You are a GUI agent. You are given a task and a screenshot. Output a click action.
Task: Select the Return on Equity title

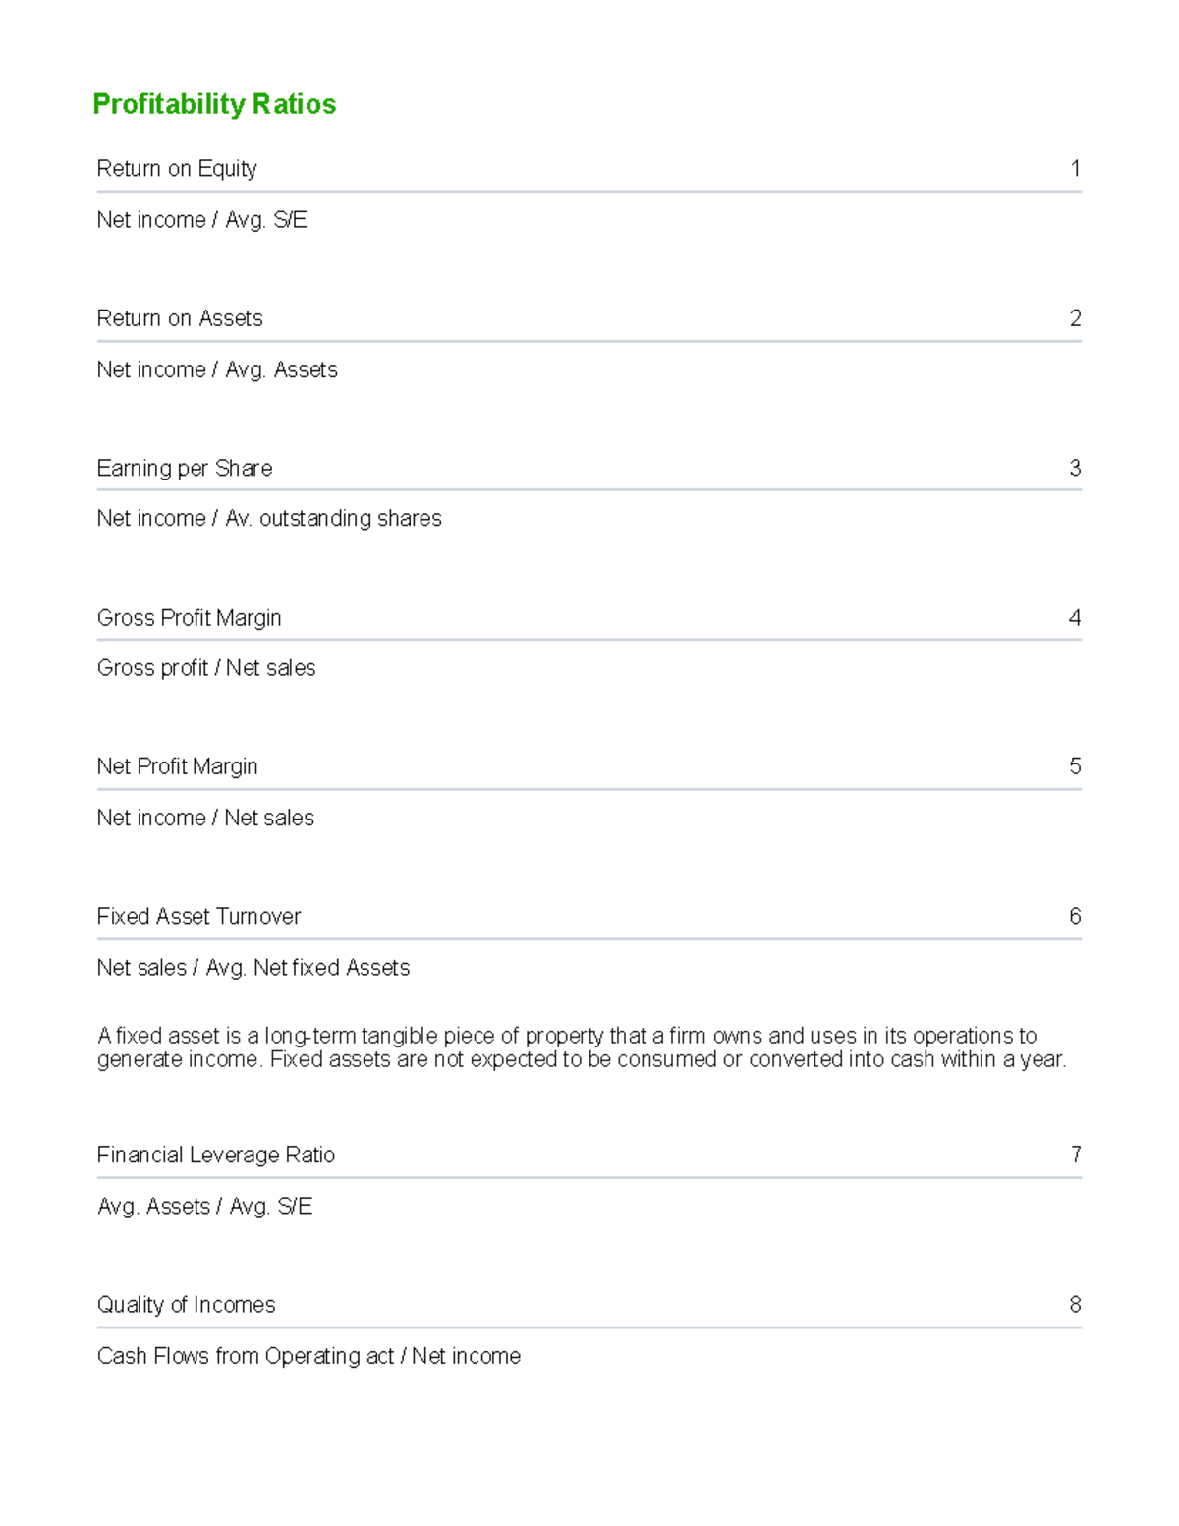[177, 169]
